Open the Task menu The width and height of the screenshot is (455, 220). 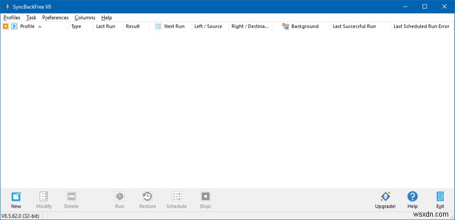click(31, 18)
